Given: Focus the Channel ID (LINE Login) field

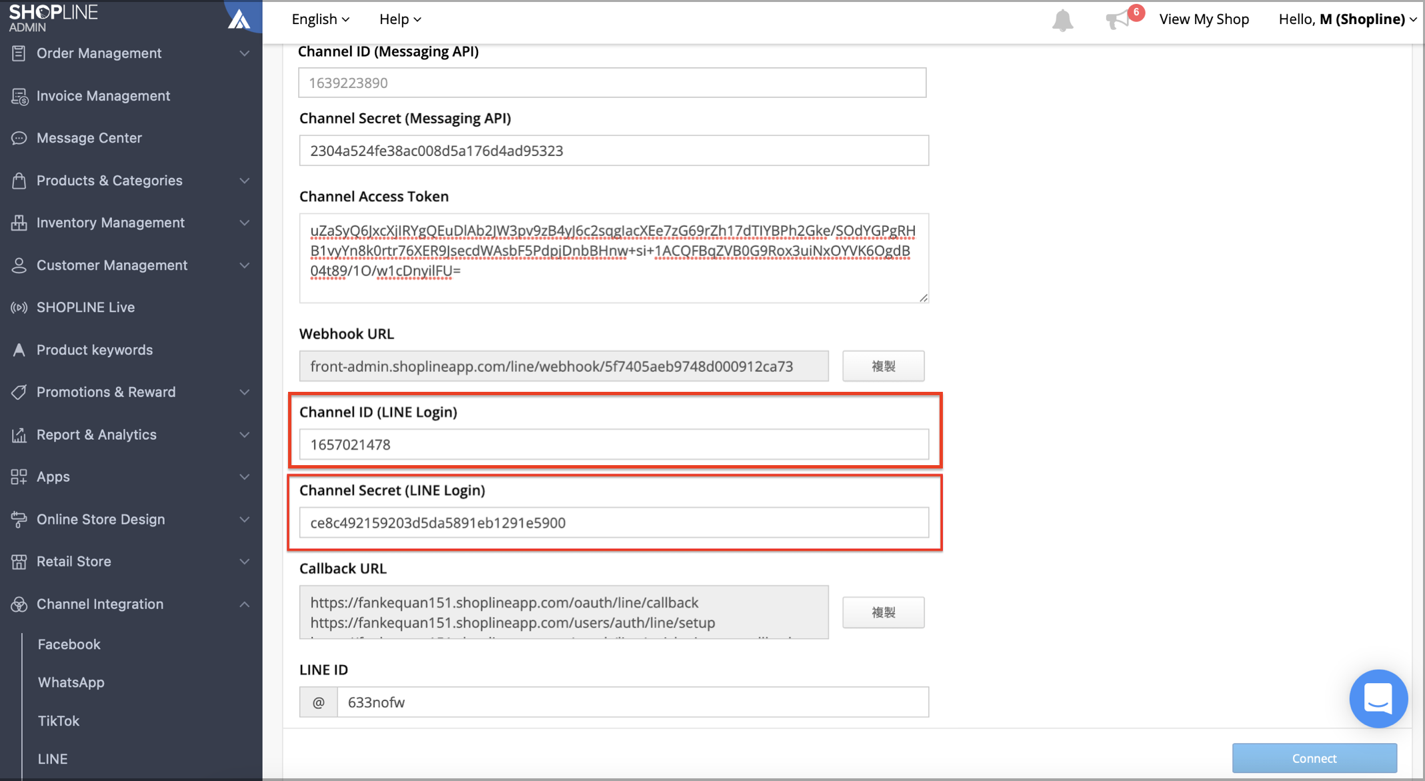Looking at the screenshot, I should pos(614,444).
